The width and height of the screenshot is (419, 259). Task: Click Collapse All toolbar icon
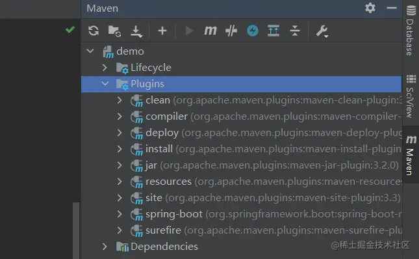click(295, 31)
